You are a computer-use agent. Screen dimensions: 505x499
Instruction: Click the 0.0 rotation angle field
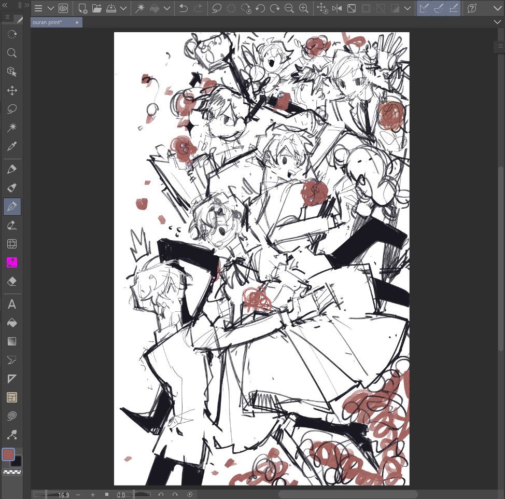[x=121, y=495]
